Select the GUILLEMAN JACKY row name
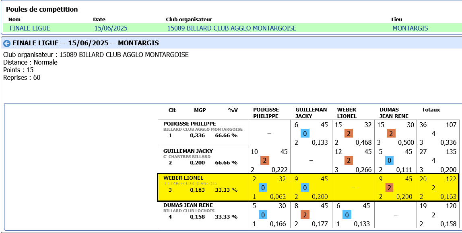Image resolution: width=462 pixels, height=233 pixels. pyautogui.click(x=188, y=151)
